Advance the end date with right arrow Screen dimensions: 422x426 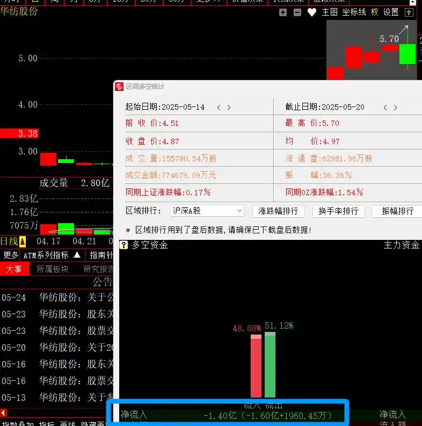click(396, 108)
